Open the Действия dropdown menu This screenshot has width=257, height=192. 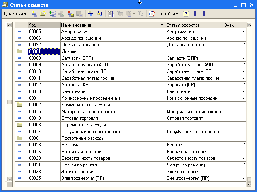15,14
